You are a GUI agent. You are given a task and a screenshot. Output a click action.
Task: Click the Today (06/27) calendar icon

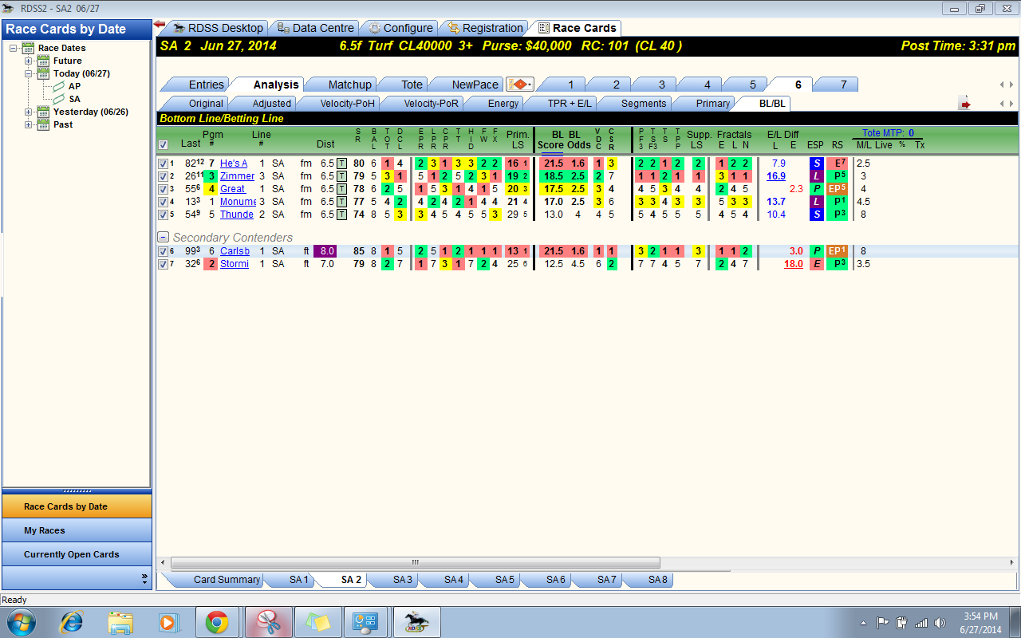pos(45,73)
